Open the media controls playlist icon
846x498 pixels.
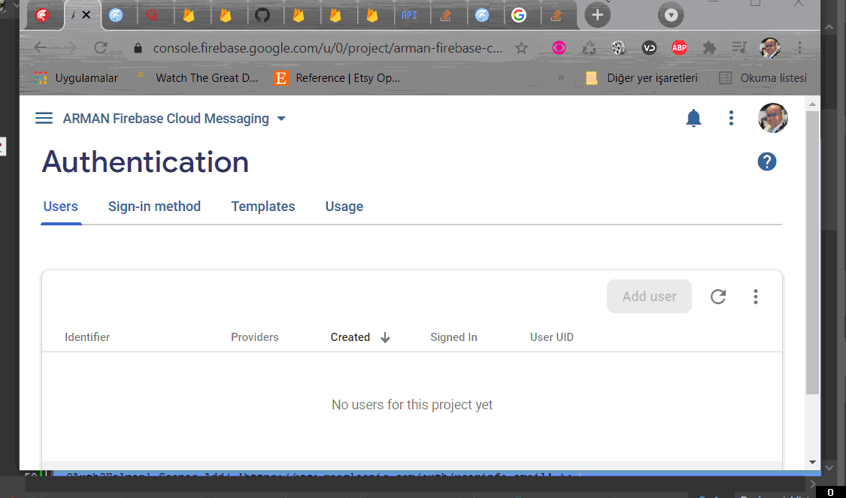[739, 48]
